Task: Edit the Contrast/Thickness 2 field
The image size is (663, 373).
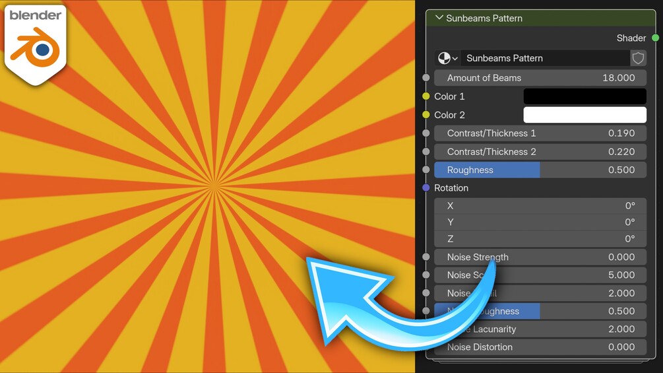Action: [x=540, y=151]
